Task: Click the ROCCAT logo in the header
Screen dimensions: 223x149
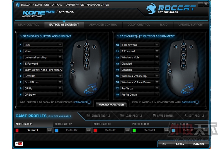Action: pyautogui.click(x=171, y=9)
